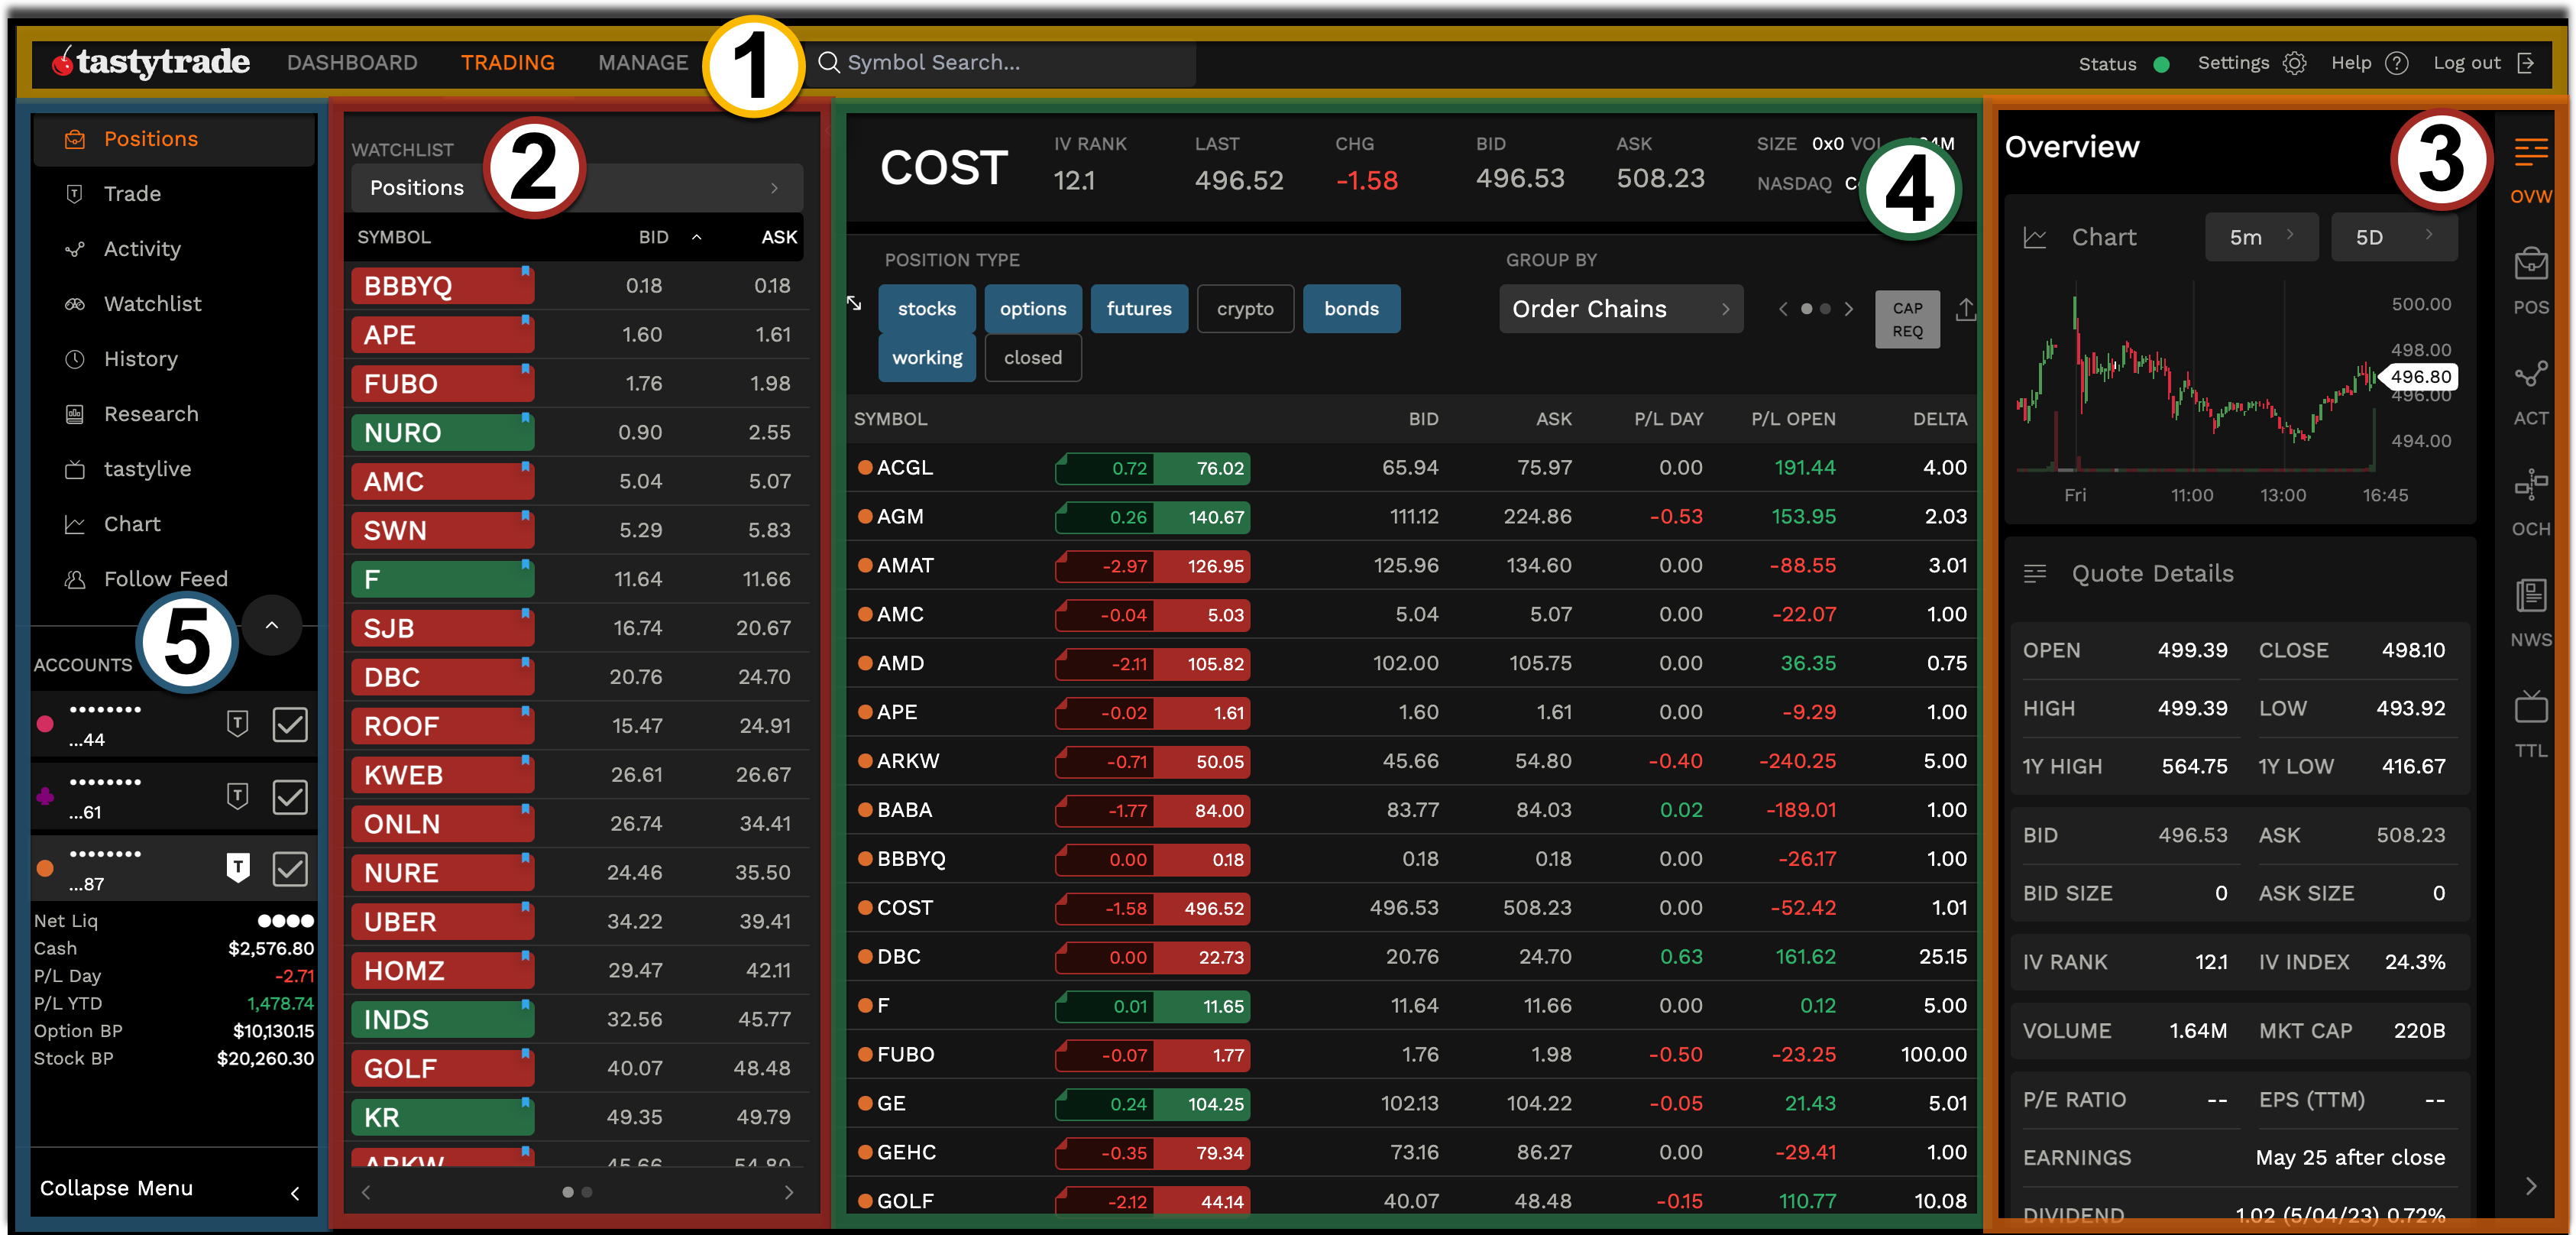2576x1235 pixels.
Task: Open the POS briefcase sidebar icon
Action: 2530,265
